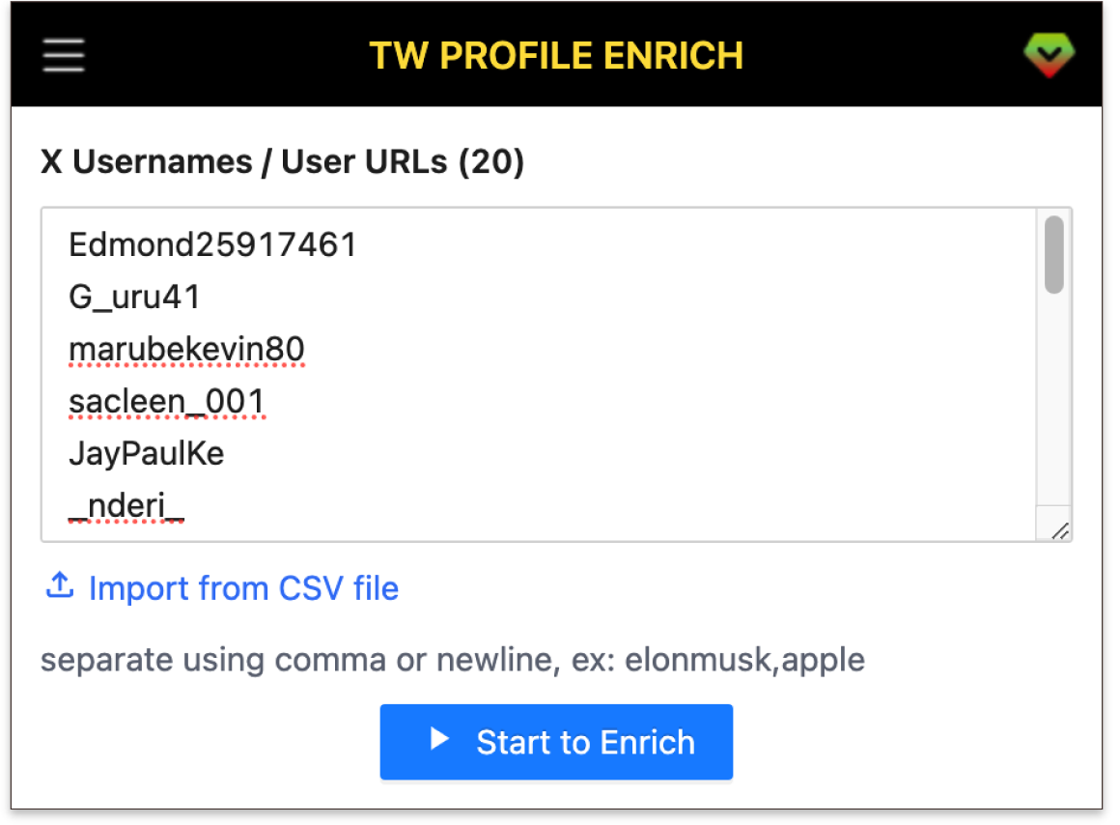1120x825 pixels.
Task: Click the 'TW PROFILE ENRICH' title text
Action: [556, 55]
